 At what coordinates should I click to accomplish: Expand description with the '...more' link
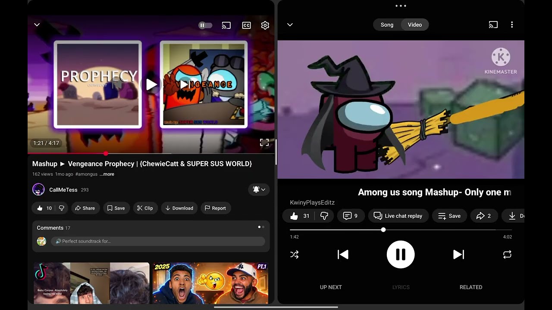[x=107, y=174]
